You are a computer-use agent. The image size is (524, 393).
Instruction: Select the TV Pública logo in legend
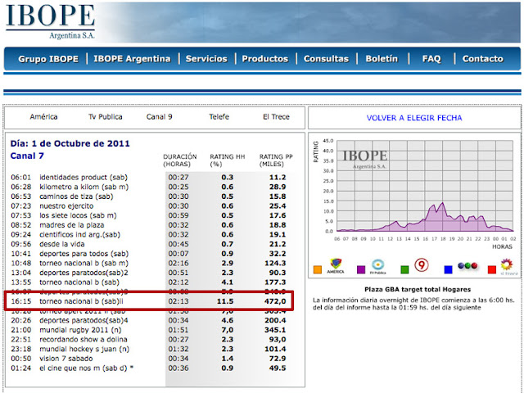(377, 267)
